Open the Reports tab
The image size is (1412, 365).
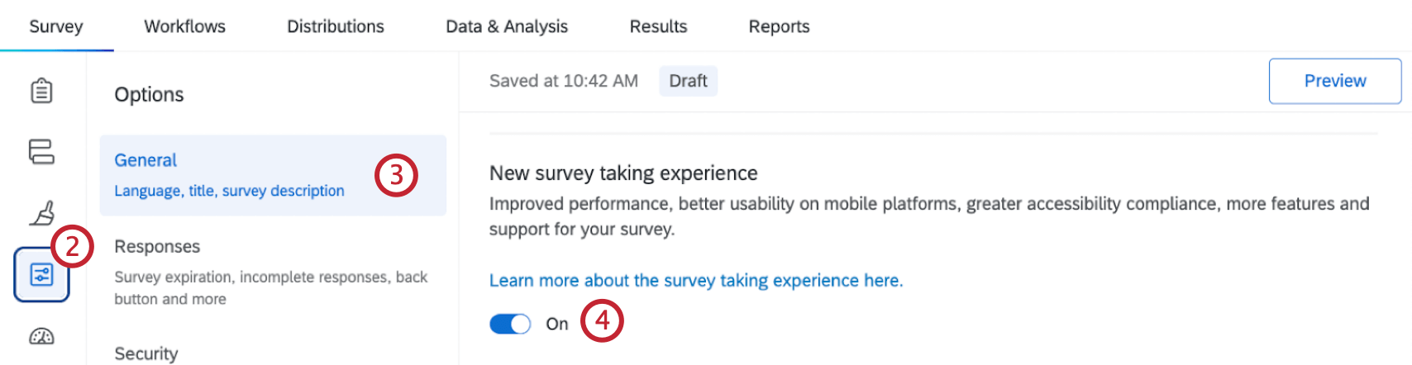[779, 26]
